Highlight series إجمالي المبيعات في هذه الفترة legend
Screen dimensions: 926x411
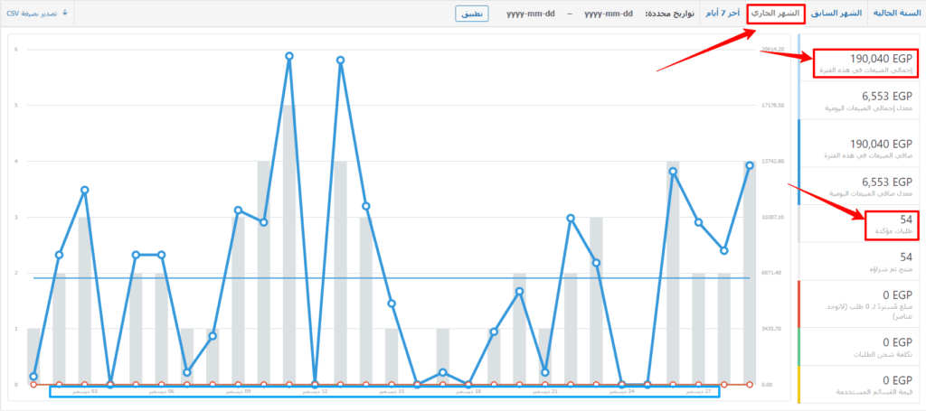pyautogui.click(x=861, y=63)
